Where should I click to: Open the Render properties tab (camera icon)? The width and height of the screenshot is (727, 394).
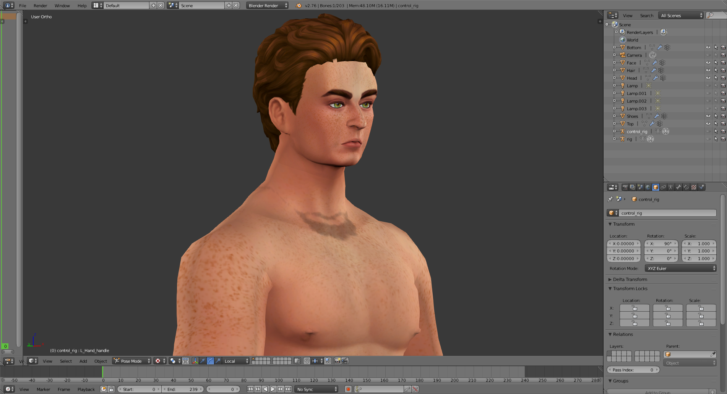tap(625, 187)
